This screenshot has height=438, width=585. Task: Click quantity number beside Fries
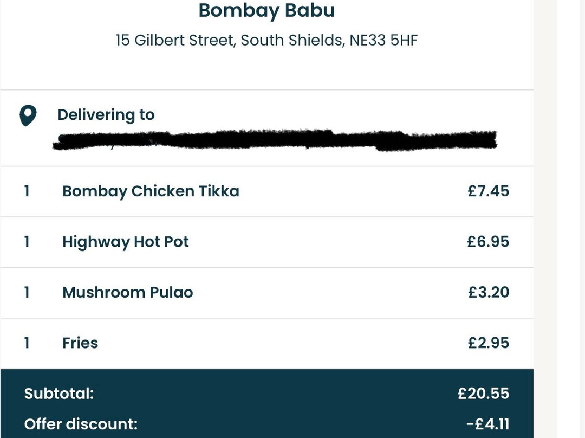coord(27,343)
